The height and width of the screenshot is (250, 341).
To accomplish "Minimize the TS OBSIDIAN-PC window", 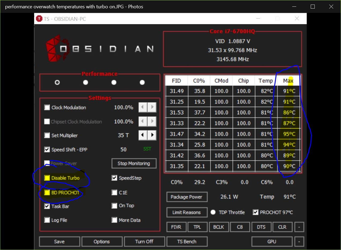I will 258,19.
